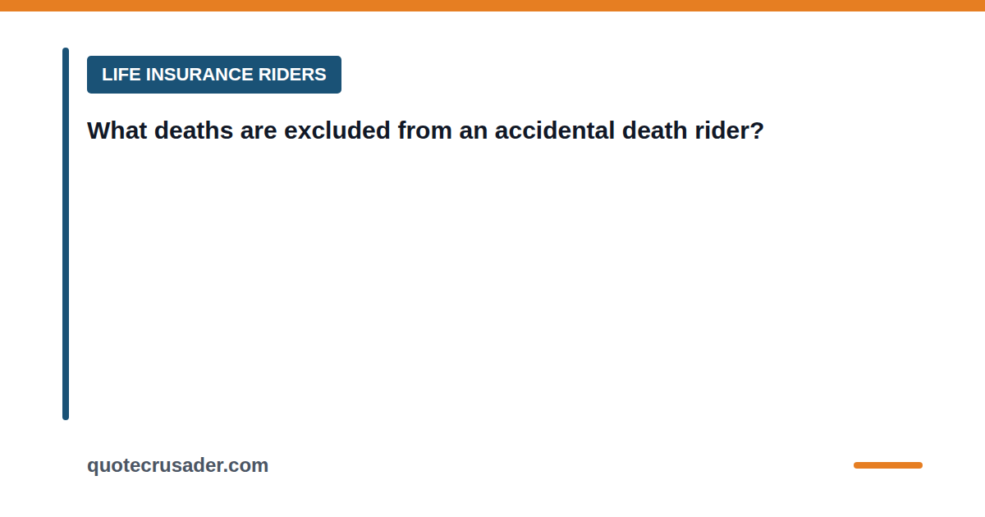Click the "quote" part of quotecrusader.com
985x517 pixels.
110,465
